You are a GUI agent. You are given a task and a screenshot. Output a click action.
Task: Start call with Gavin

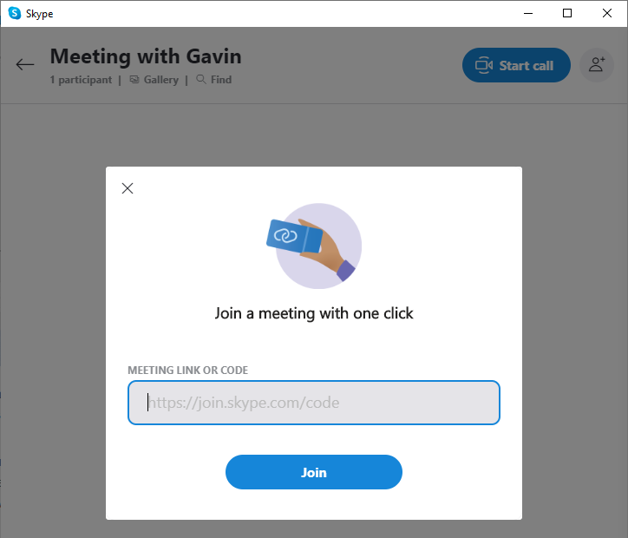tap(516, 65)
